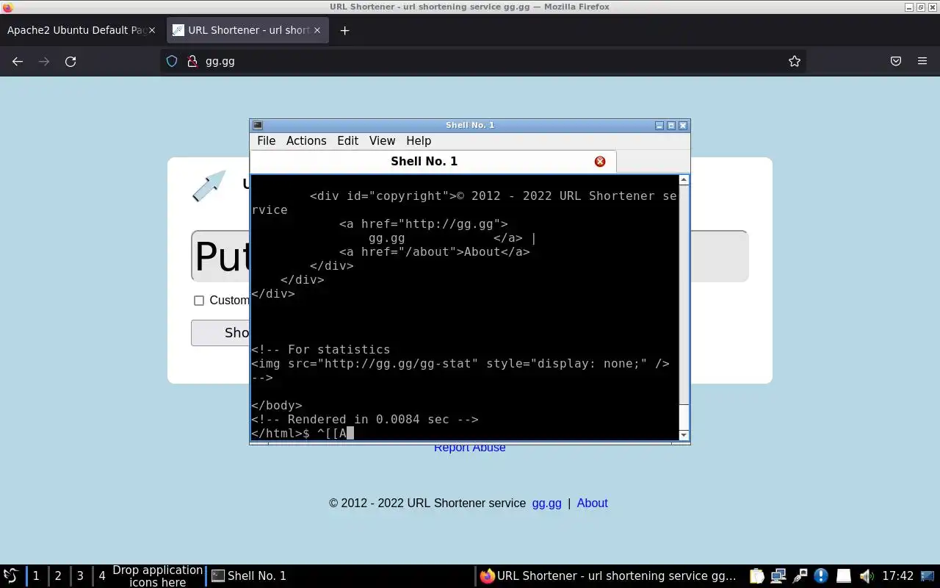Open clipboard manager tray icon

pyautogui.click(x=756, y=576)
